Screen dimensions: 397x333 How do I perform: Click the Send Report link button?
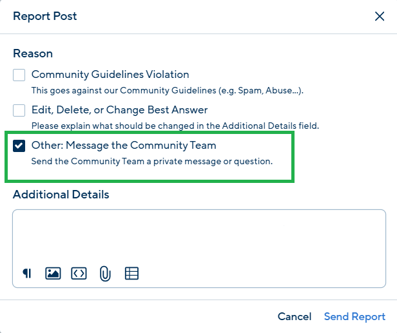point(354,316)
